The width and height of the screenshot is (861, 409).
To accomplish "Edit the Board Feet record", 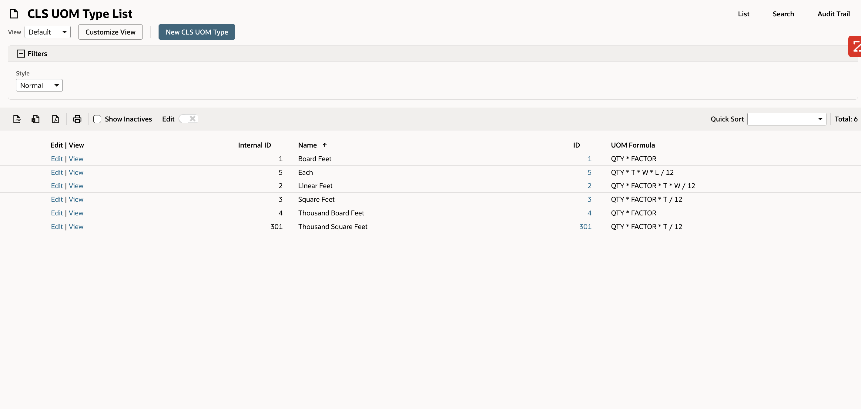I will (56, 159).
